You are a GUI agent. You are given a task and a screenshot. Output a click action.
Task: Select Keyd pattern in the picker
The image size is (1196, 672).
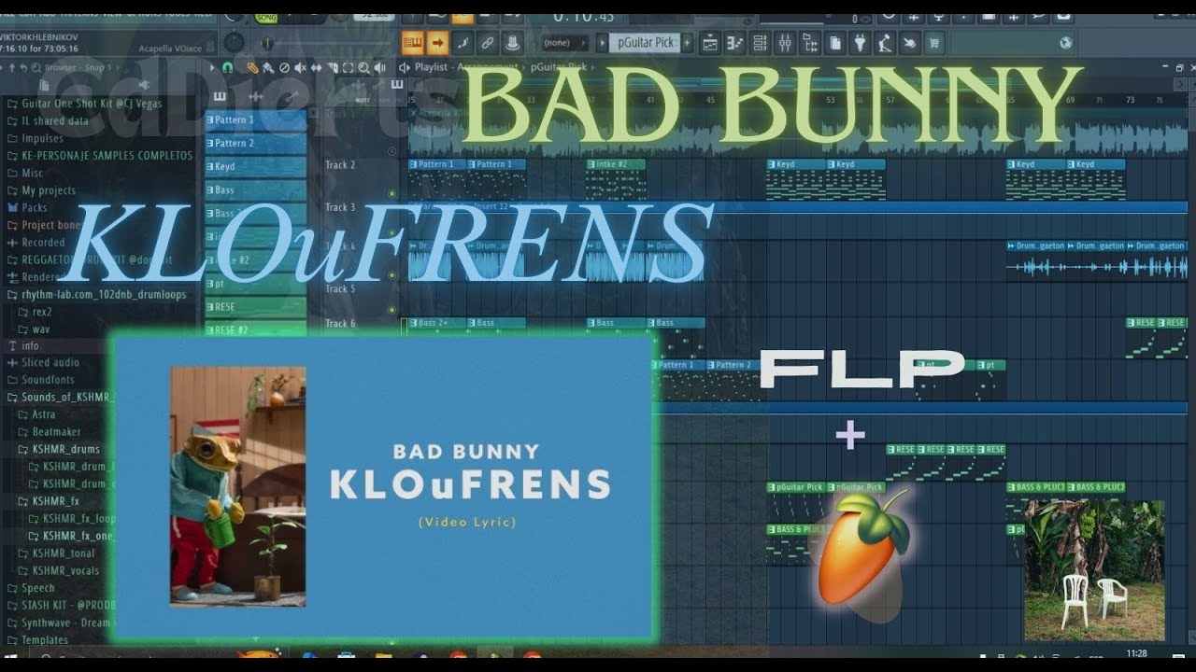click(x=256, y=167)
